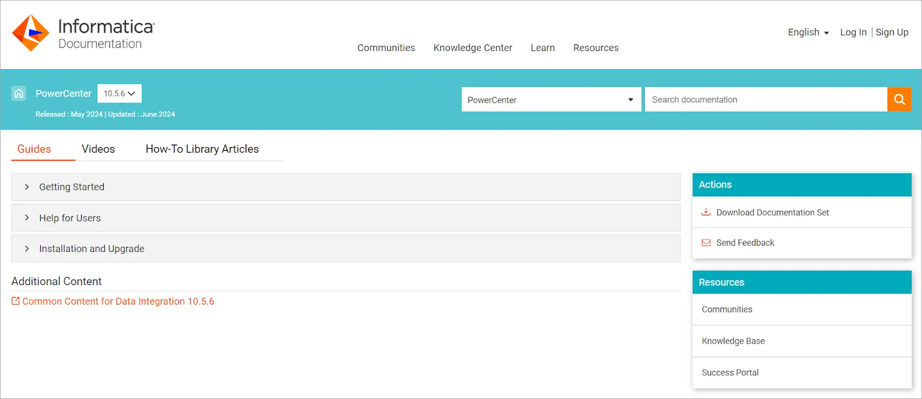
Task: Open the 10.5.6 version dropdown
Action: coord(119,93)
